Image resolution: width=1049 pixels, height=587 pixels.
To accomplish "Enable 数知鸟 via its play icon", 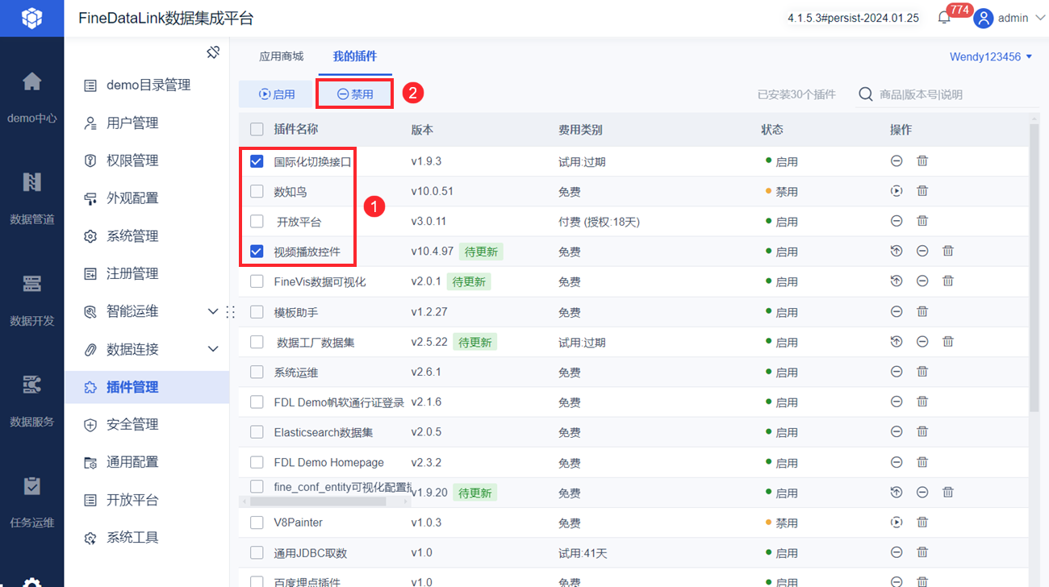I will coord(896,191).
